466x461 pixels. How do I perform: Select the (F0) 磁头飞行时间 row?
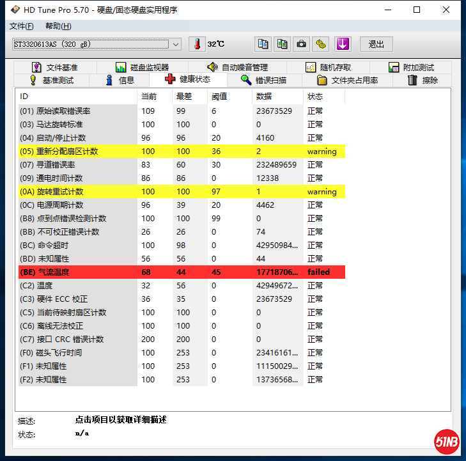[x=182, y=353]
